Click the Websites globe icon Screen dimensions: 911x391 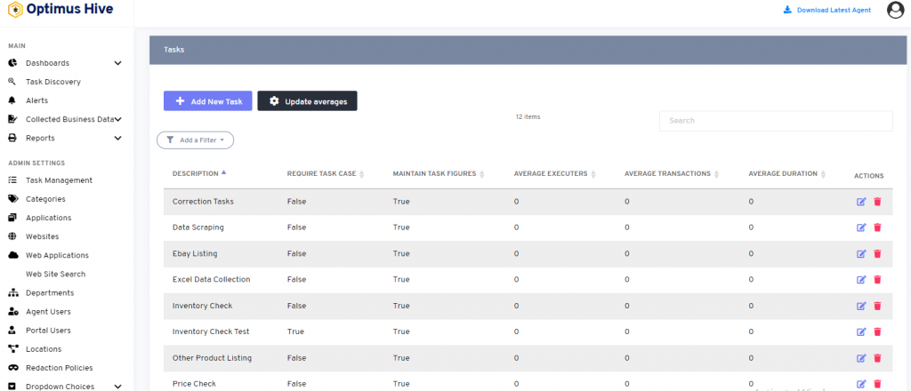click(12, 236)
